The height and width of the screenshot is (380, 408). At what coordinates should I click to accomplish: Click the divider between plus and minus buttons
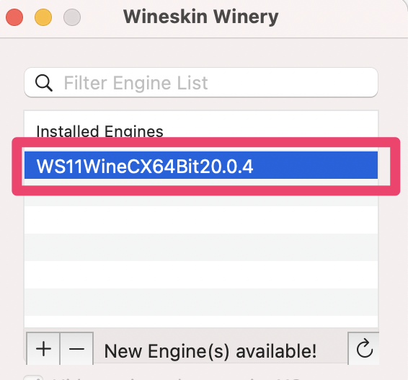click(x=60, y=349)
